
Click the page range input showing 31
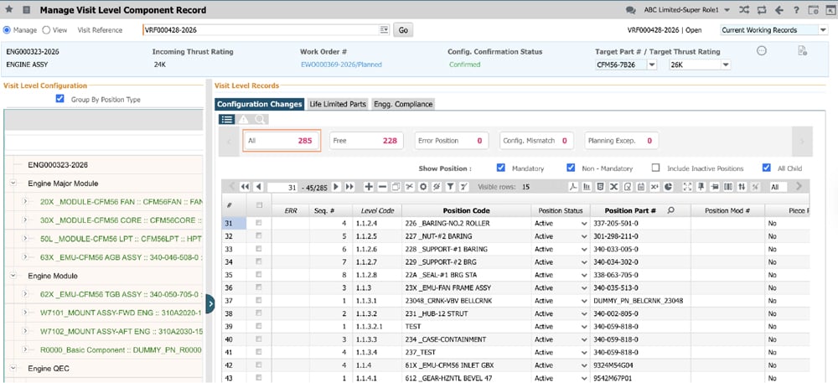(x=282, y=187)
